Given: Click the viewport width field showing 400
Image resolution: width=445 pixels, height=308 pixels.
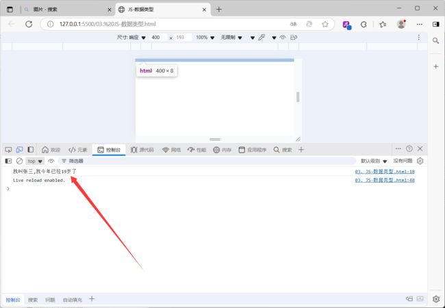Looking at the screenshot, I should tap(158, 38).
